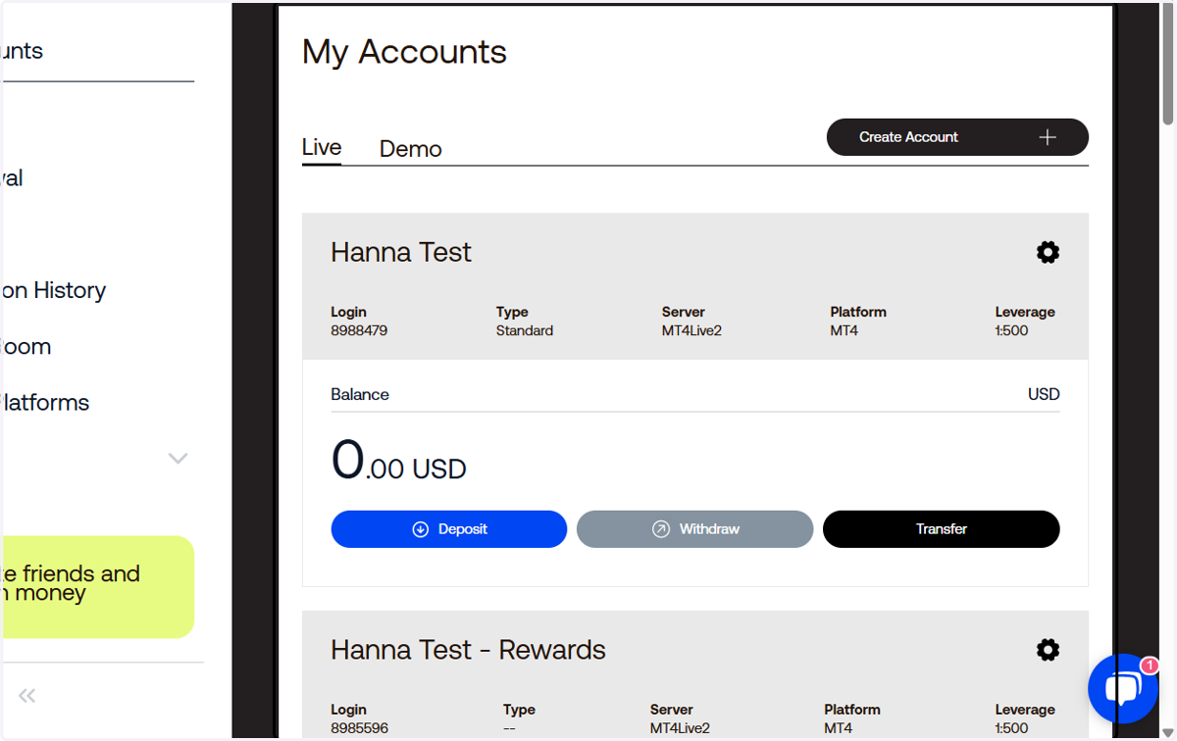Click the 1:500 leverage in Hanna Test
Screen dimensions: 1177x741
1011,331
